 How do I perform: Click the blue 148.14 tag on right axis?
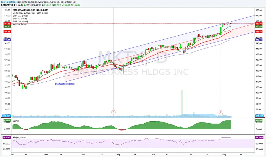[259, 40]
